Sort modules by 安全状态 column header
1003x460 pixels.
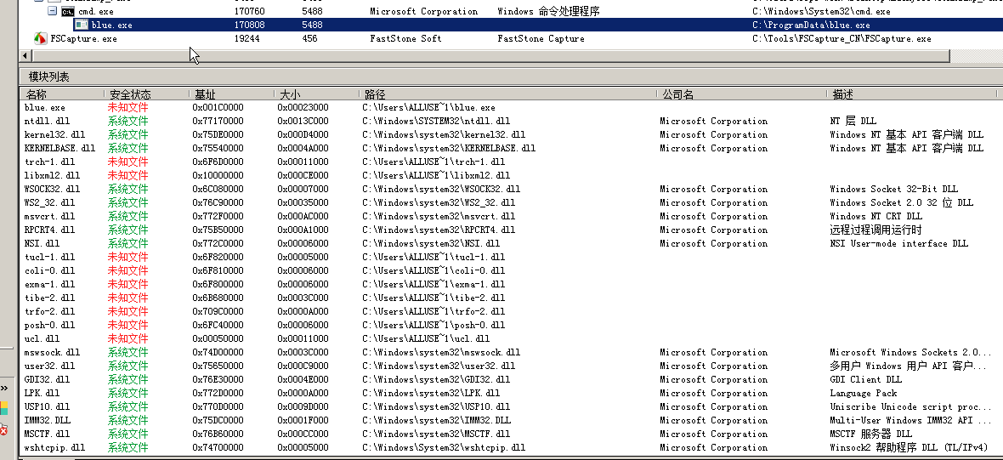(146, 94)
